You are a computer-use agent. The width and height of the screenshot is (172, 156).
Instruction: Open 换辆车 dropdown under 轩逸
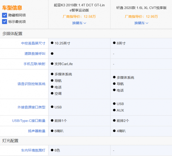(x=141, y=23)
